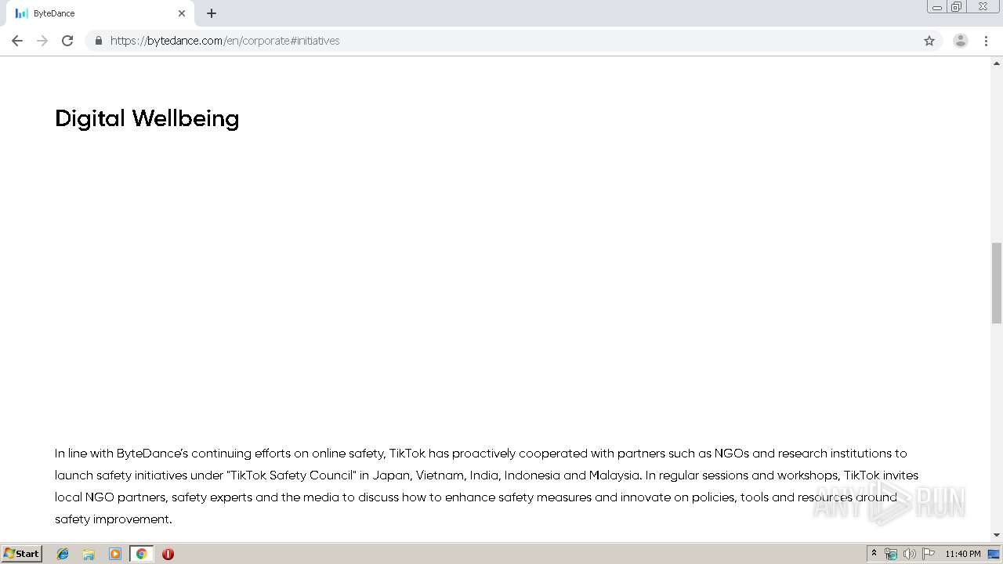Go back to previous page
The height and width of the screenshot is (564, 1003).
(17, 41)
